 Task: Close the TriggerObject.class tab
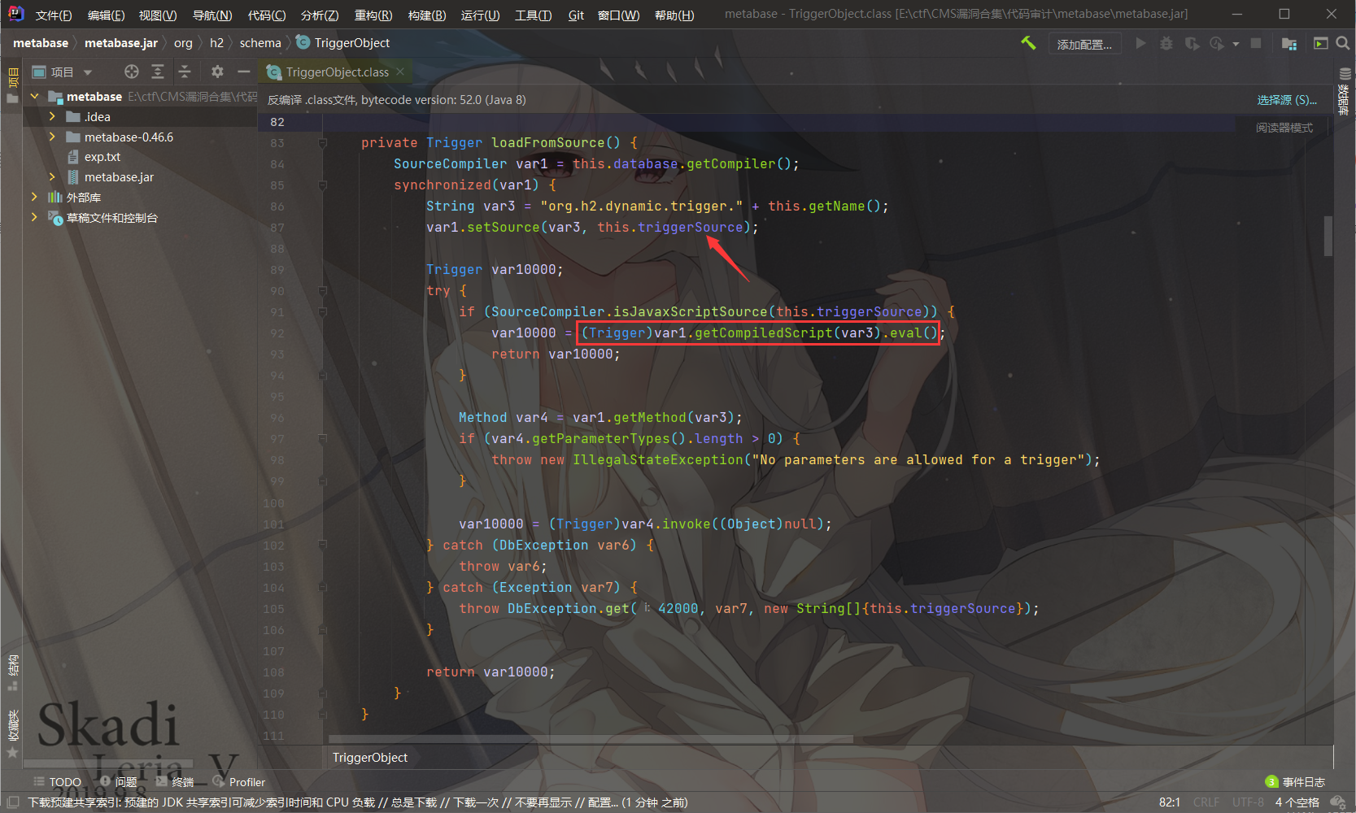(400, 72)
